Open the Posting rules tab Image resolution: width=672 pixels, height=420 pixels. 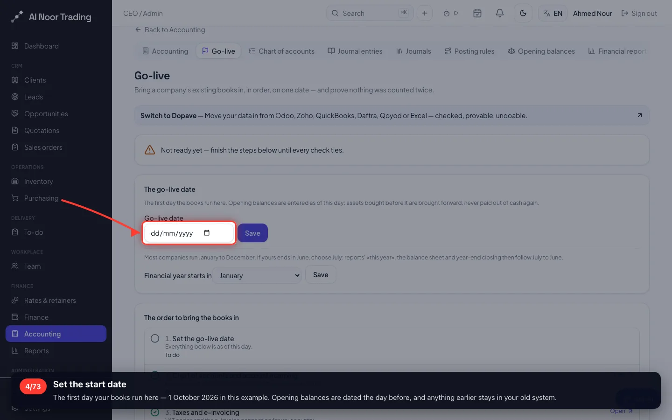pos(469,51)
